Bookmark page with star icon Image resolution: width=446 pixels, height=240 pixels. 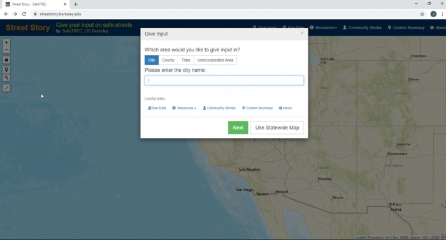pos(422,14)
